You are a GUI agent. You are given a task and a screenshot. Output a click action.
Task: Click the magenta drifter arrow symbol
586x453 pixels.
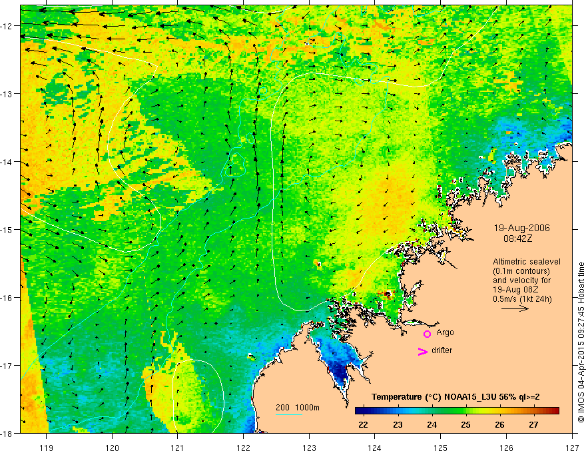(422, 351)
